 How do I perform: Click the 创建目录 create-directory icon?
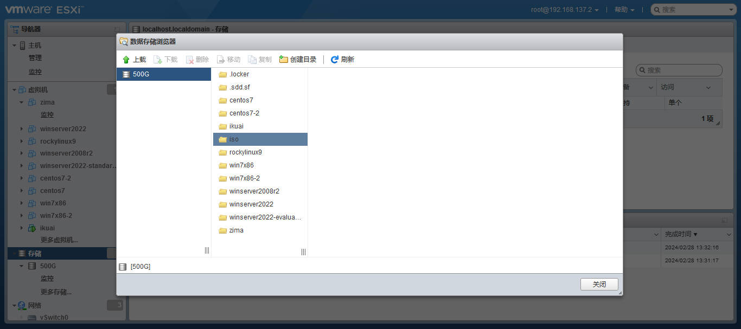[x=283, y=59]
